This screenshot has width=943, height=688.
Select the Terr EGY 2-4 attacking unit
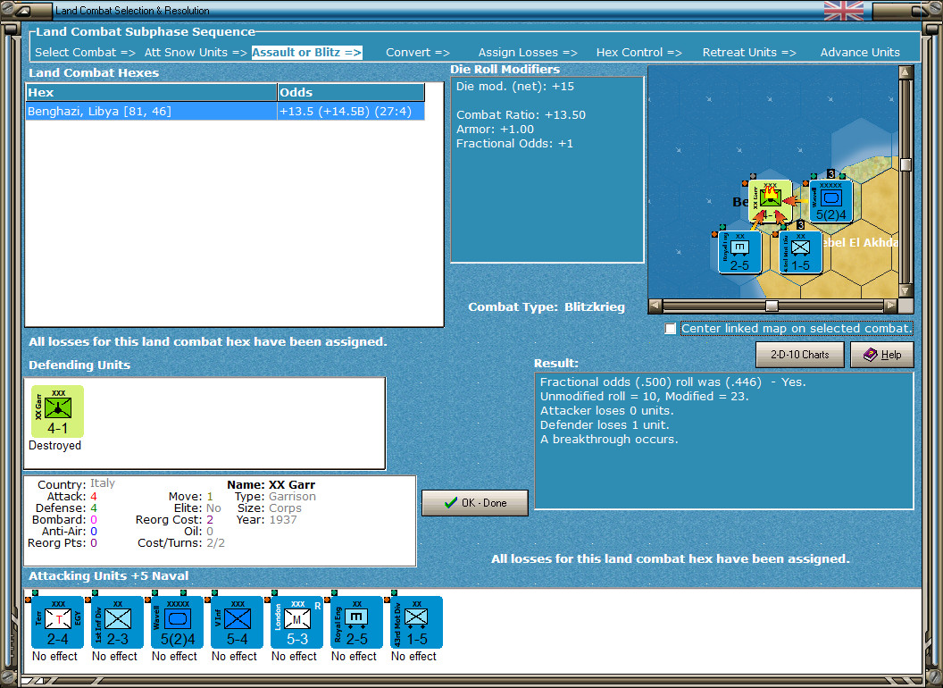pos(57,623)
